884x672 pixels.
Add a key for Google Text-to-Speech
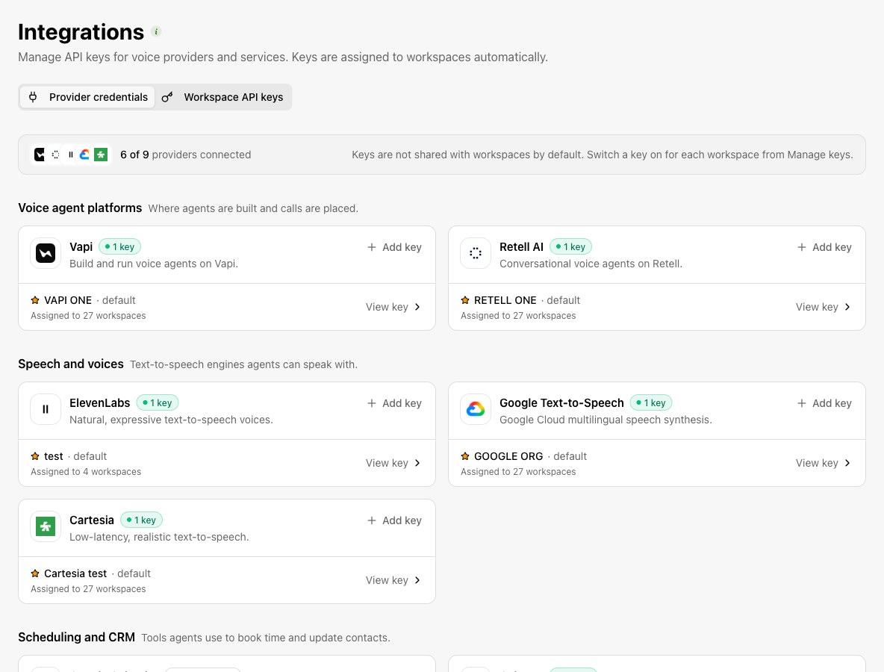pos(824,403)
